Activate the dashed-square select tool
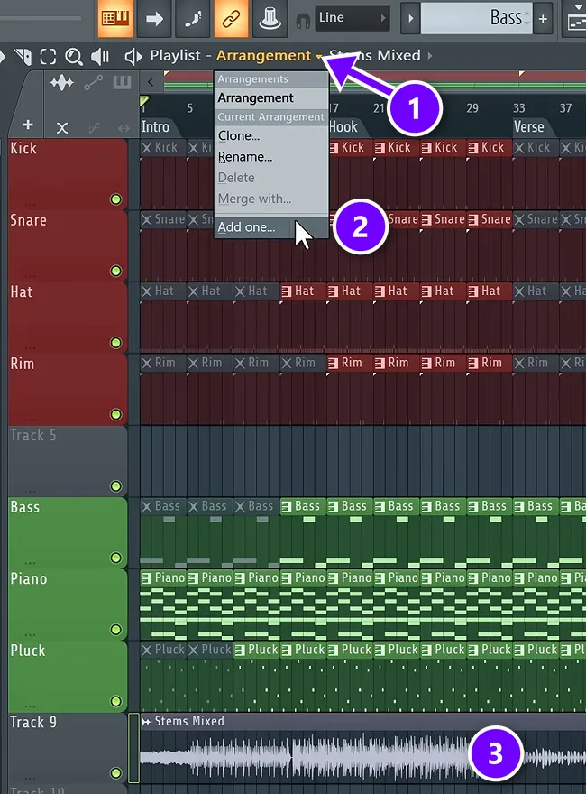This screenshot has height=794, width=586. [48, 56]
